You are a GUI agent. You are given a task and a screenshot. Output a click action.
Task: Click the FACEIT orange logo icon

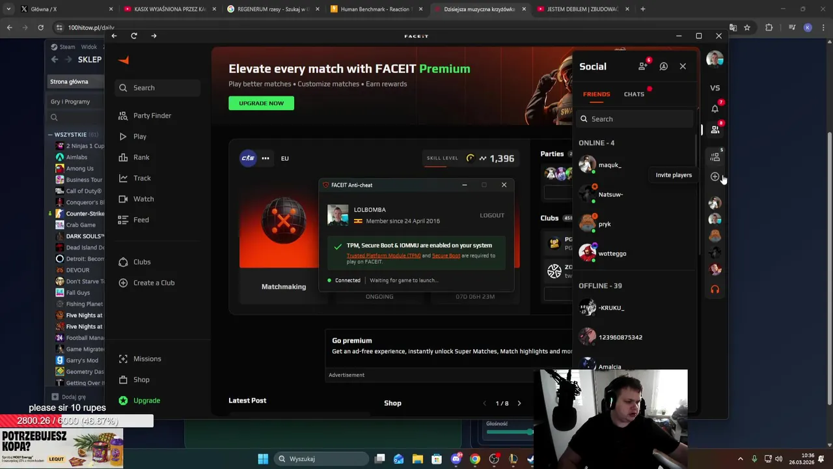tap(124, 60)
